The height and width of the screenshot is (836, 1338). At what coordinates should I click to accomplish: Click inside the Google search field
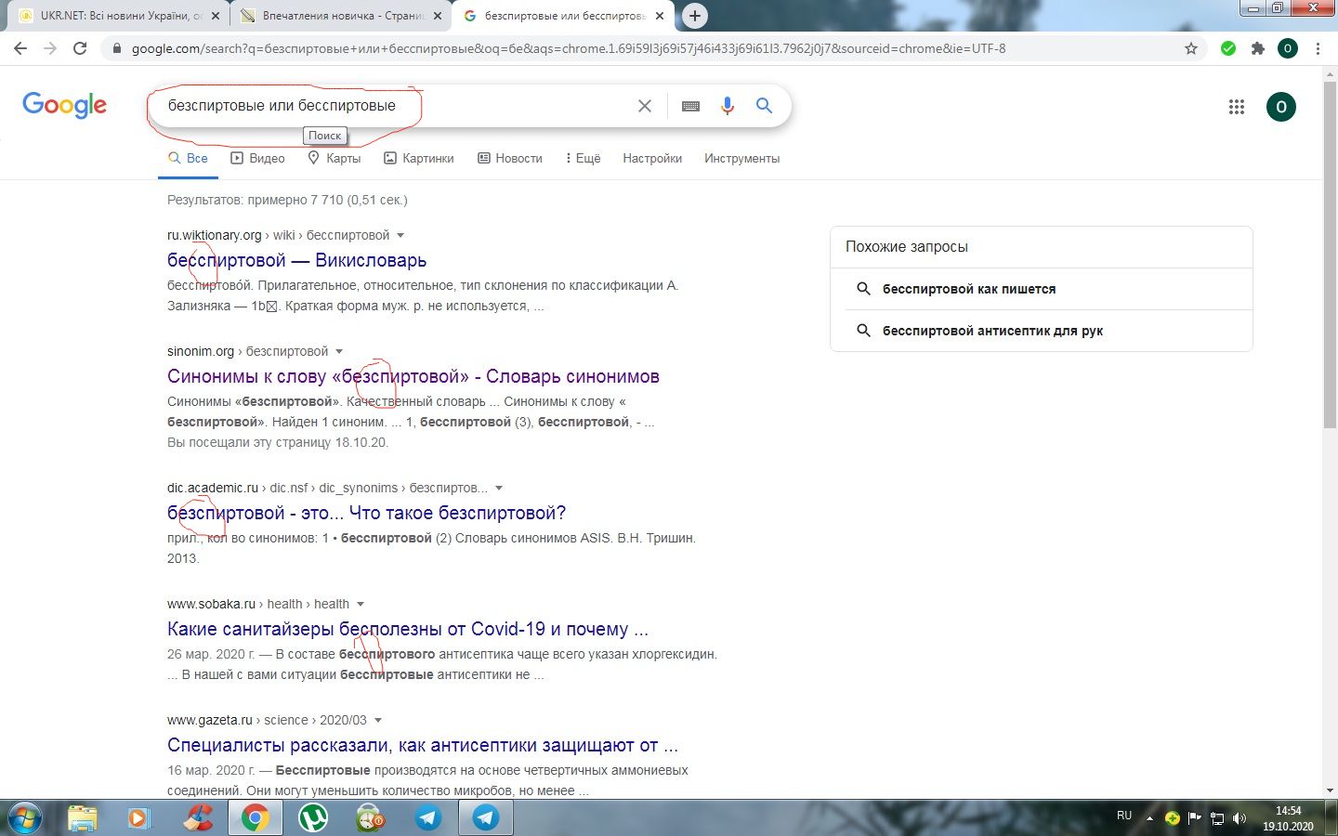pyautogui.click(x=390, y=106)
